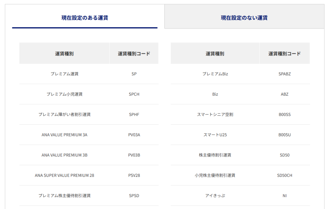332x209 pixels.
Task: Click the left 運賃種別コード column header
Action: coord(134,54)
